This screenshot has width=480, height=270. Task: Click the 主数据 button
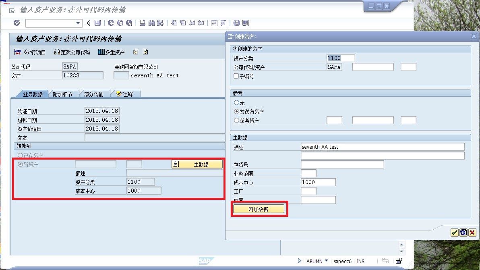point(197,164)
